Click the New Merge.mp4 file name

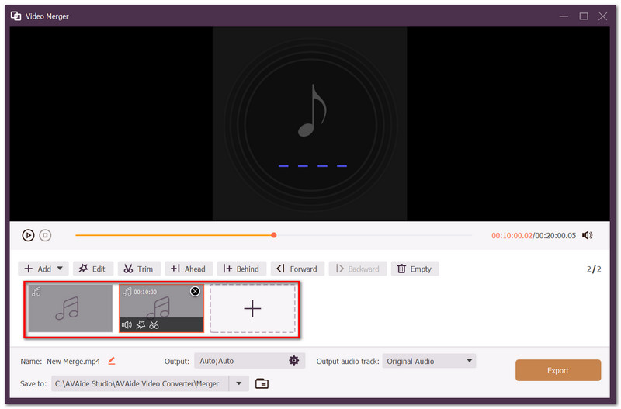[x=73, y=361]
